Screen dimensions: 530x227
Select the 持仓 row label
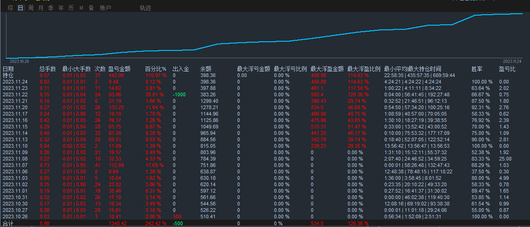click(x=8, y=75)
